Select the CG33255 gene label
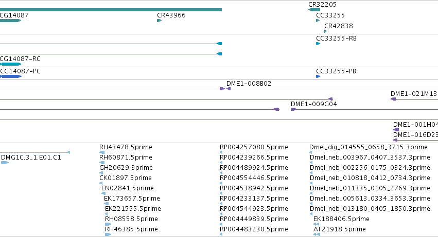The height and width of the screenshot is (237, 438). tap(330, 15)
